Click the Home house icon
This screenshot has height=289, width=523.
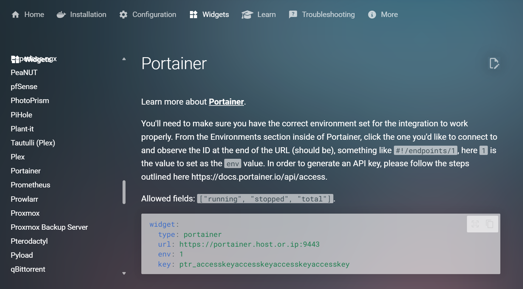[x=16, y=15]
